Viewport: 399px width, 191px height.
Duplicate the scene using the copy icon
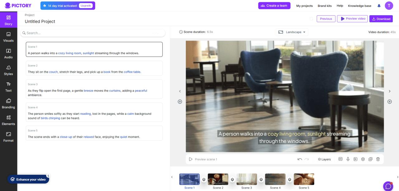point(370,159)
